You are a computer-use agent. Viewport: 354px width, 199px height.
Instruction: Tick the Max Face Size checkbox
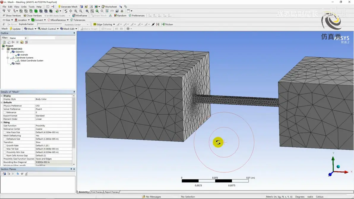tap(4, 132)
